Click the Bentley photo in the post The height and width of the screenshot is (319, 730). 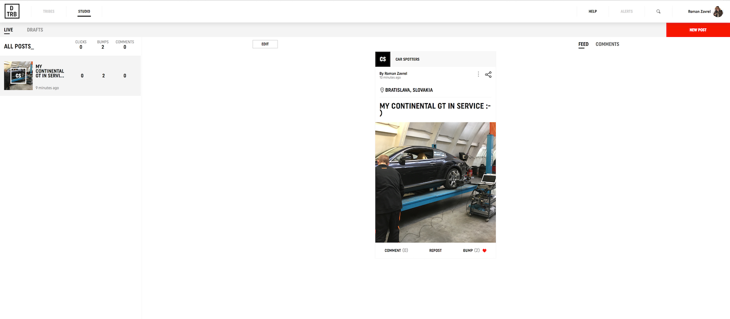[x=436, y=182]
